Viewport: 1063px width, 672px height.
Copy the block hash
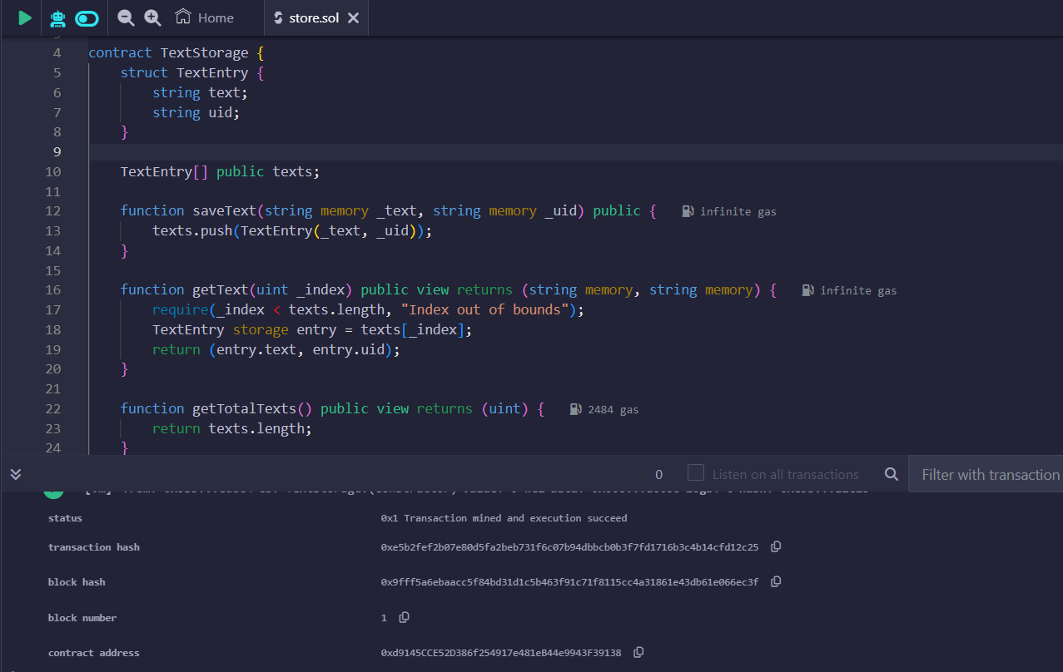tap(776, 582)
